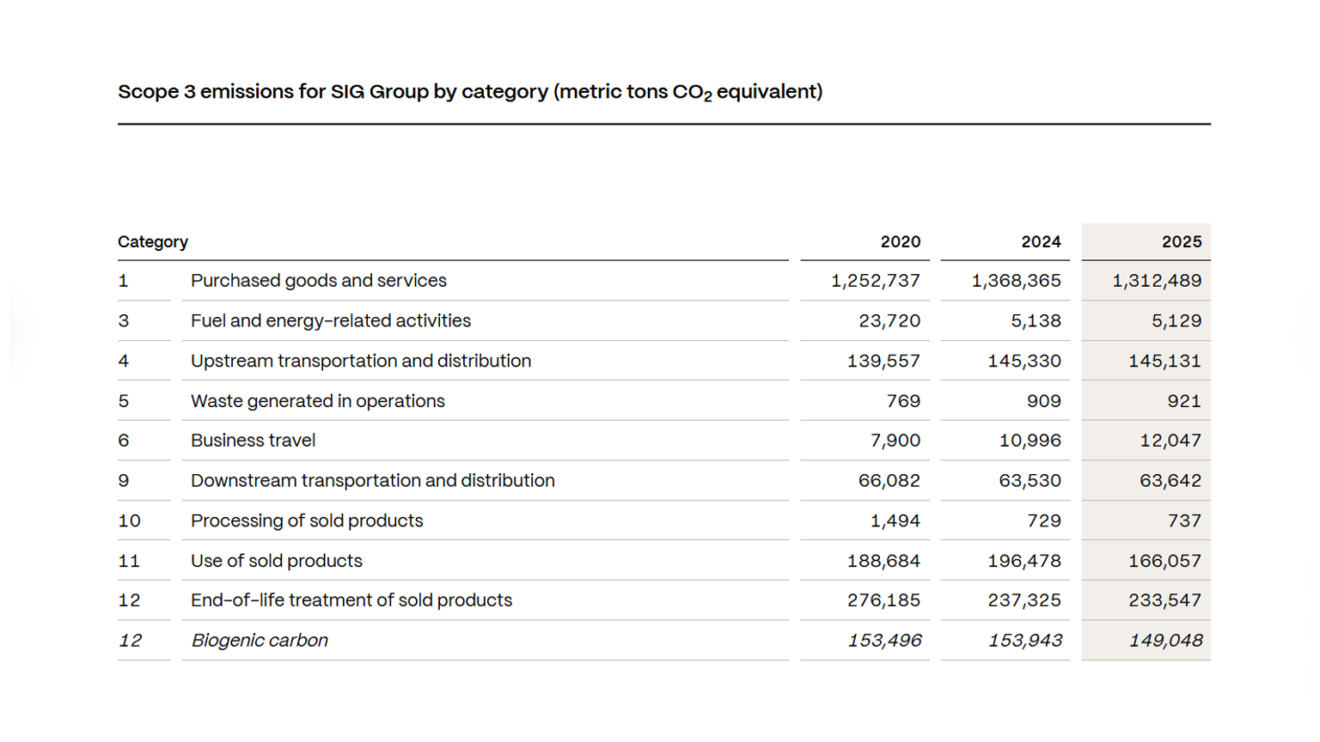Select 2020 value 1,494 for processing of sold products

(895, 520)
